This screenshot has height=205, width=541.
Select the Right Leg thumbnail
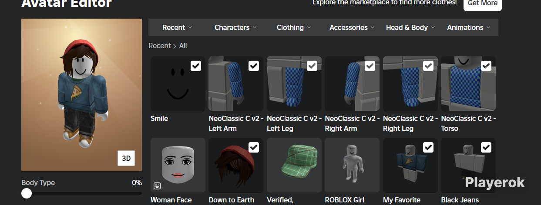point(410,84)
